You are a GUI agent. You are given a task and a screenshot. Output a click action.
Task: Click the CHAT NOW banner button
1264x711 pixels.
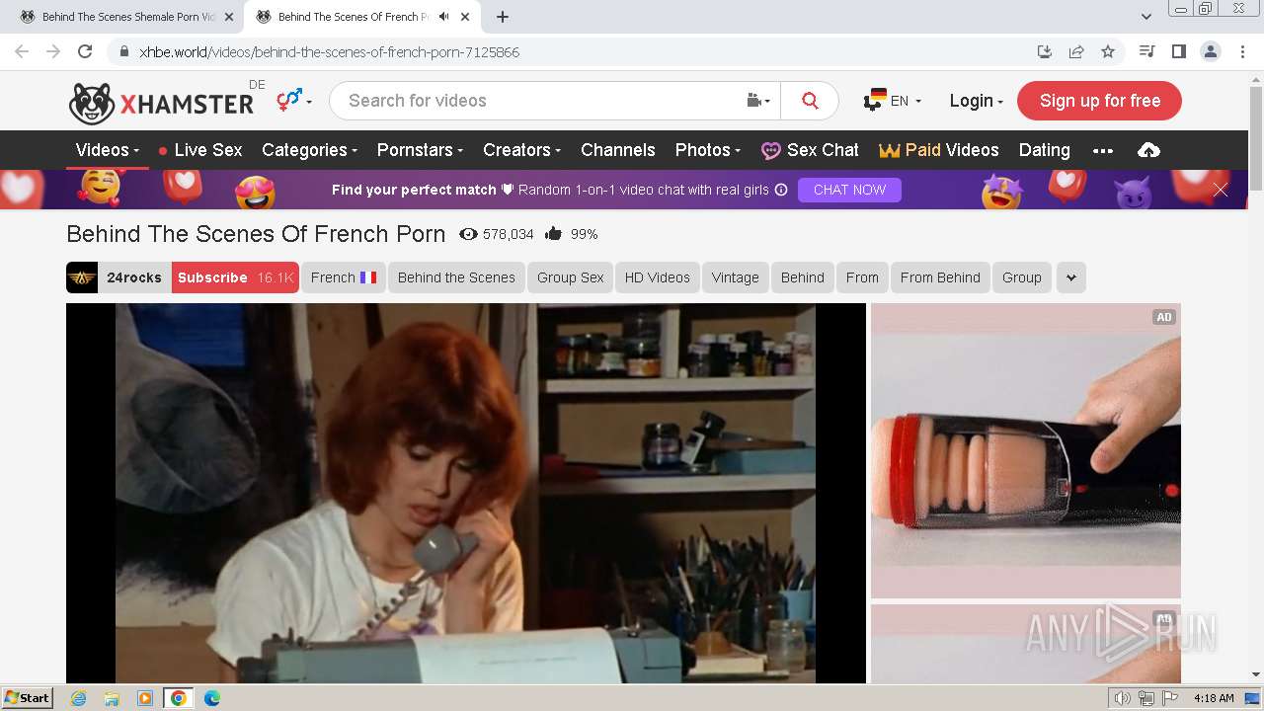click(x=849, y=190)
